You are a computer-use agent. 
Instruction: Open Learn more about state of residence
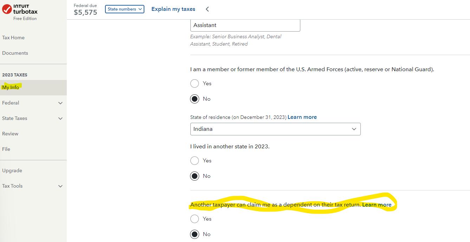[302, 117]
